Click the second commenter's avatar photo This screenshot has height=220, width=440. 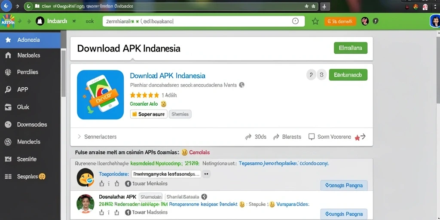click(x=85, y=203)
